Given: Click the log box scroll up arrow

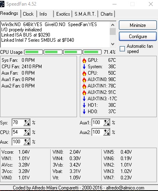Looking at the screenshot, I should pos(113,25).
